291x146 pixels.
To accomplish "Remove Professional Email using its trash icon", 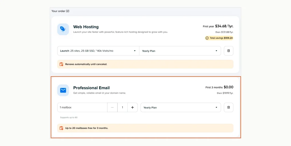I will pyautogui.click(x=228, y=107).
